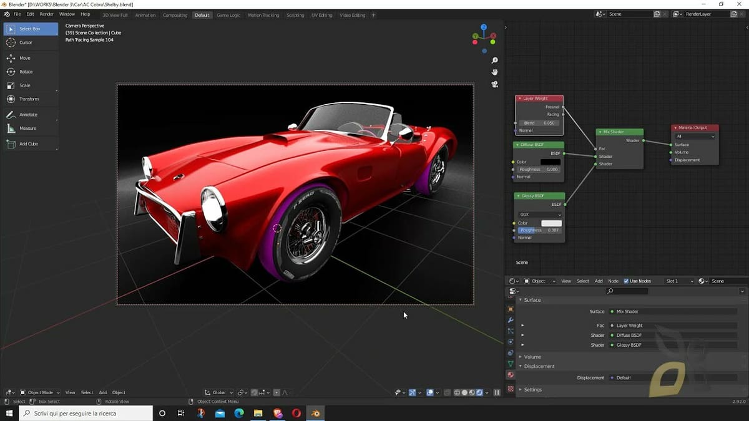Open the Material properties tab
This screenshot has height=421, width=749.
point(511,375)
